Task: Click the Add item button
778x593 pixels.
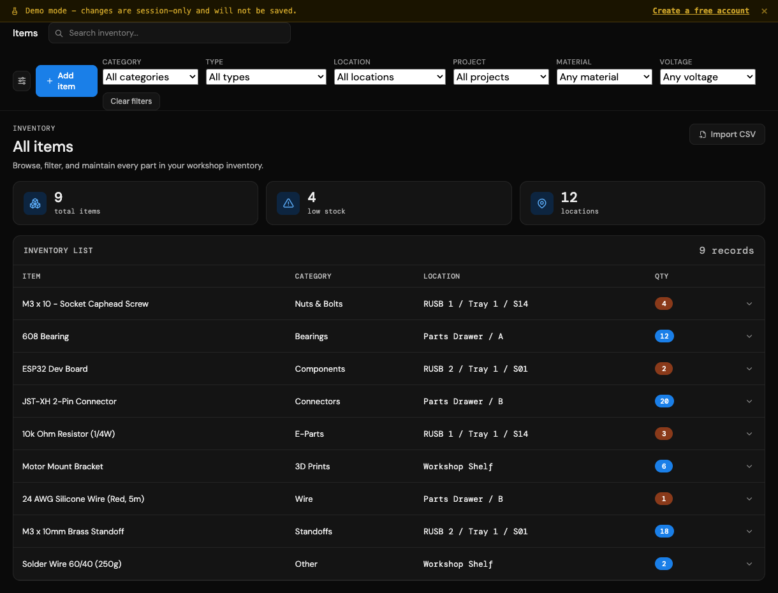Action: tap(66, 81)
